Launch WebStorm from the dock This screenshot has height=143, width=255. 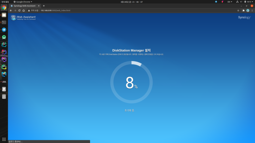(x=4, y=74)
